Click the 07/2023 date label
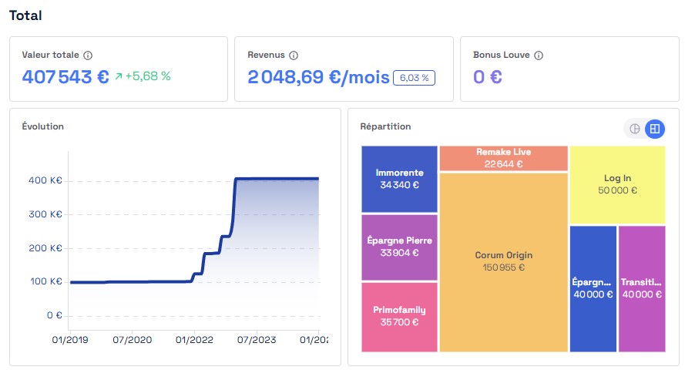This screenshot has width=685, height=370. [x=257, y=340]
